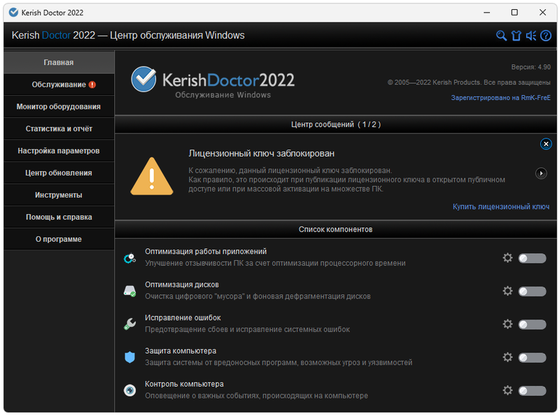Screen dimensions: 560x416
Task: Click the Контроль компьютера title text
Action: [x=184, y=385]
